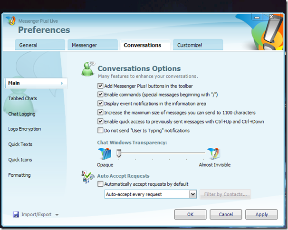Click the arrow beside the Main item
288x230 pixels.
(62, 83)
